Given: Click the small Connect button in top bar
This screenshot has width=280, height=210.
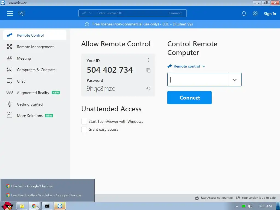Looking at the screenshot, I should pos(175,13).
